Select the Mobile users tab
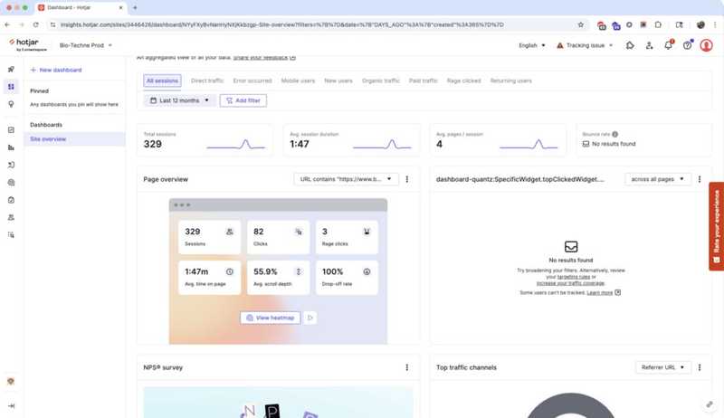The height and width of the screenshot is (418, 724). [298, 81]
